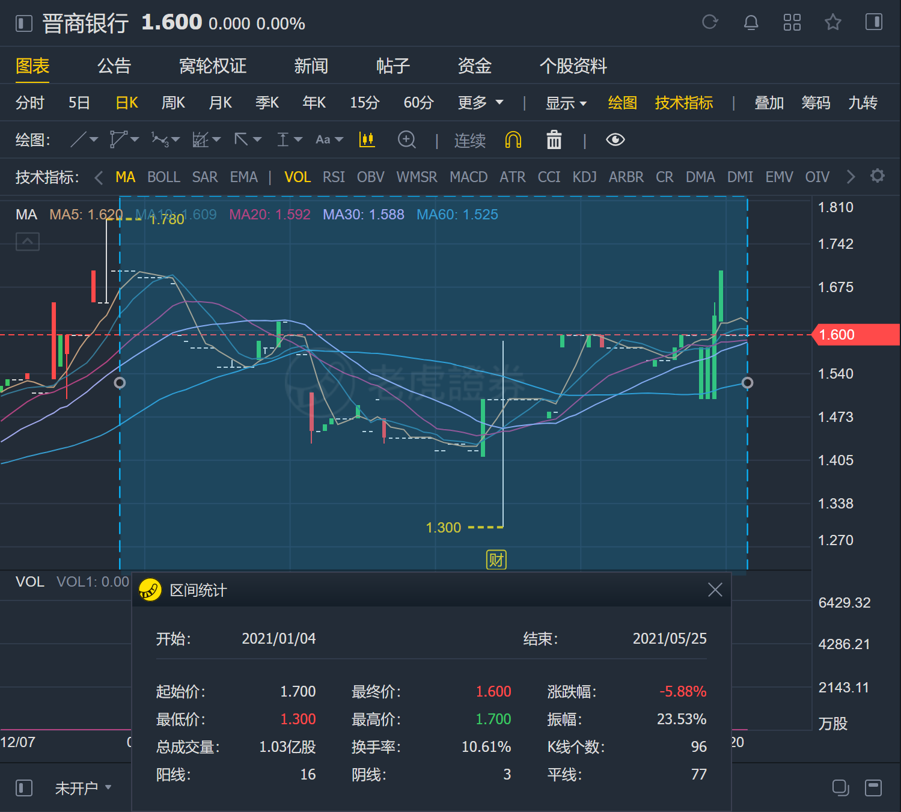Open the alert bell notifications

(x=751, y=23)
